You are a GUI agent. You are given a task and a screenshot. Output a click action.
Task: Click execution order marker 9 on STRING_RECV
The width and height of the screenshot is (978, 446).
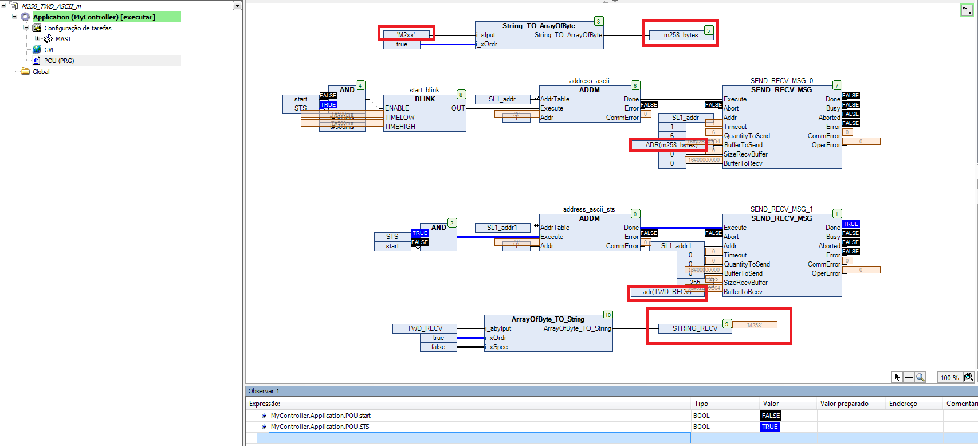pyautogui.click(x=727, y=324)
